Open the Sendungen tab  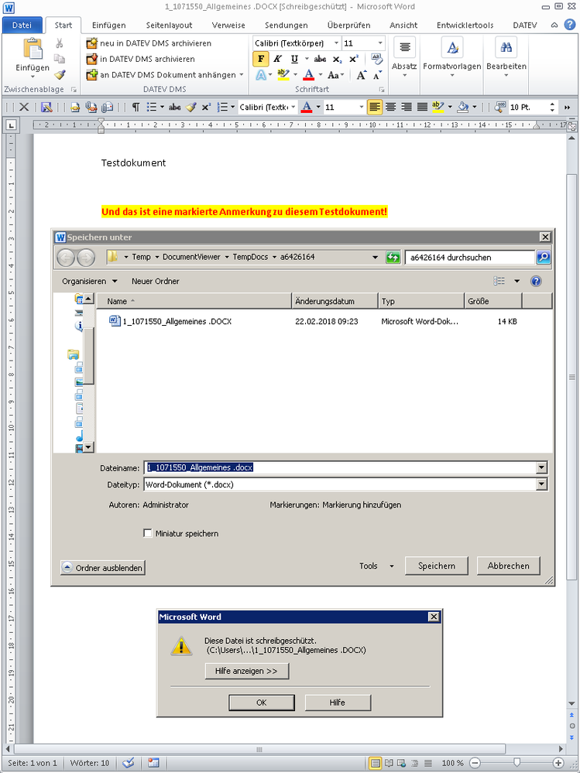click(x=286, y=25)
